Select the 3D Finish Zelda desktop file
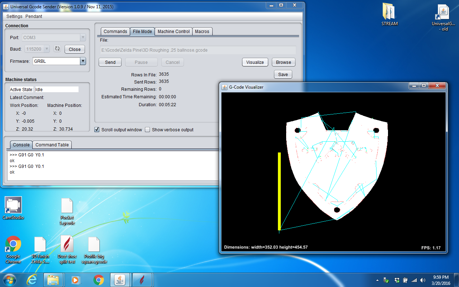The width and height of the screenshot is (459, 287). 40,250
